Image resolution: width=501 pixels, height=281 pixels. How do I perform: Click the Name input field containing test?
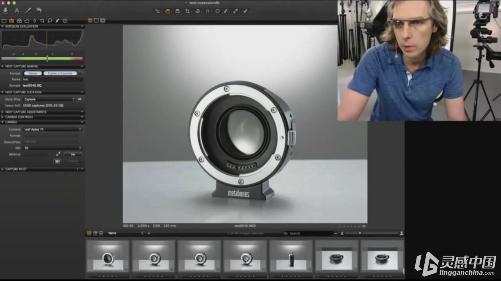point(52,79)
